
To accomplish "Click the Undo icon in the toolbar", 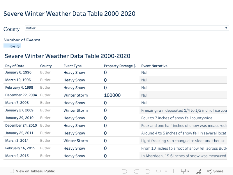I will click(x=124, y=171).
